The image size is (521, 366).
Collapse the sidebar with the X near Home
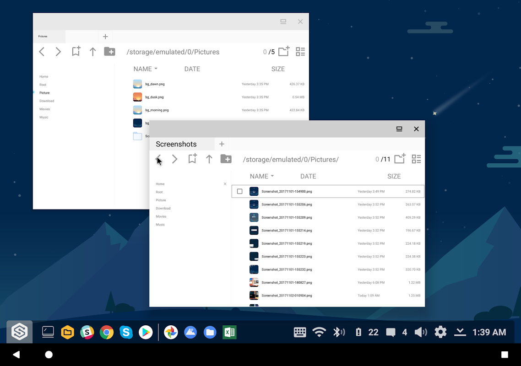[225, 183]
